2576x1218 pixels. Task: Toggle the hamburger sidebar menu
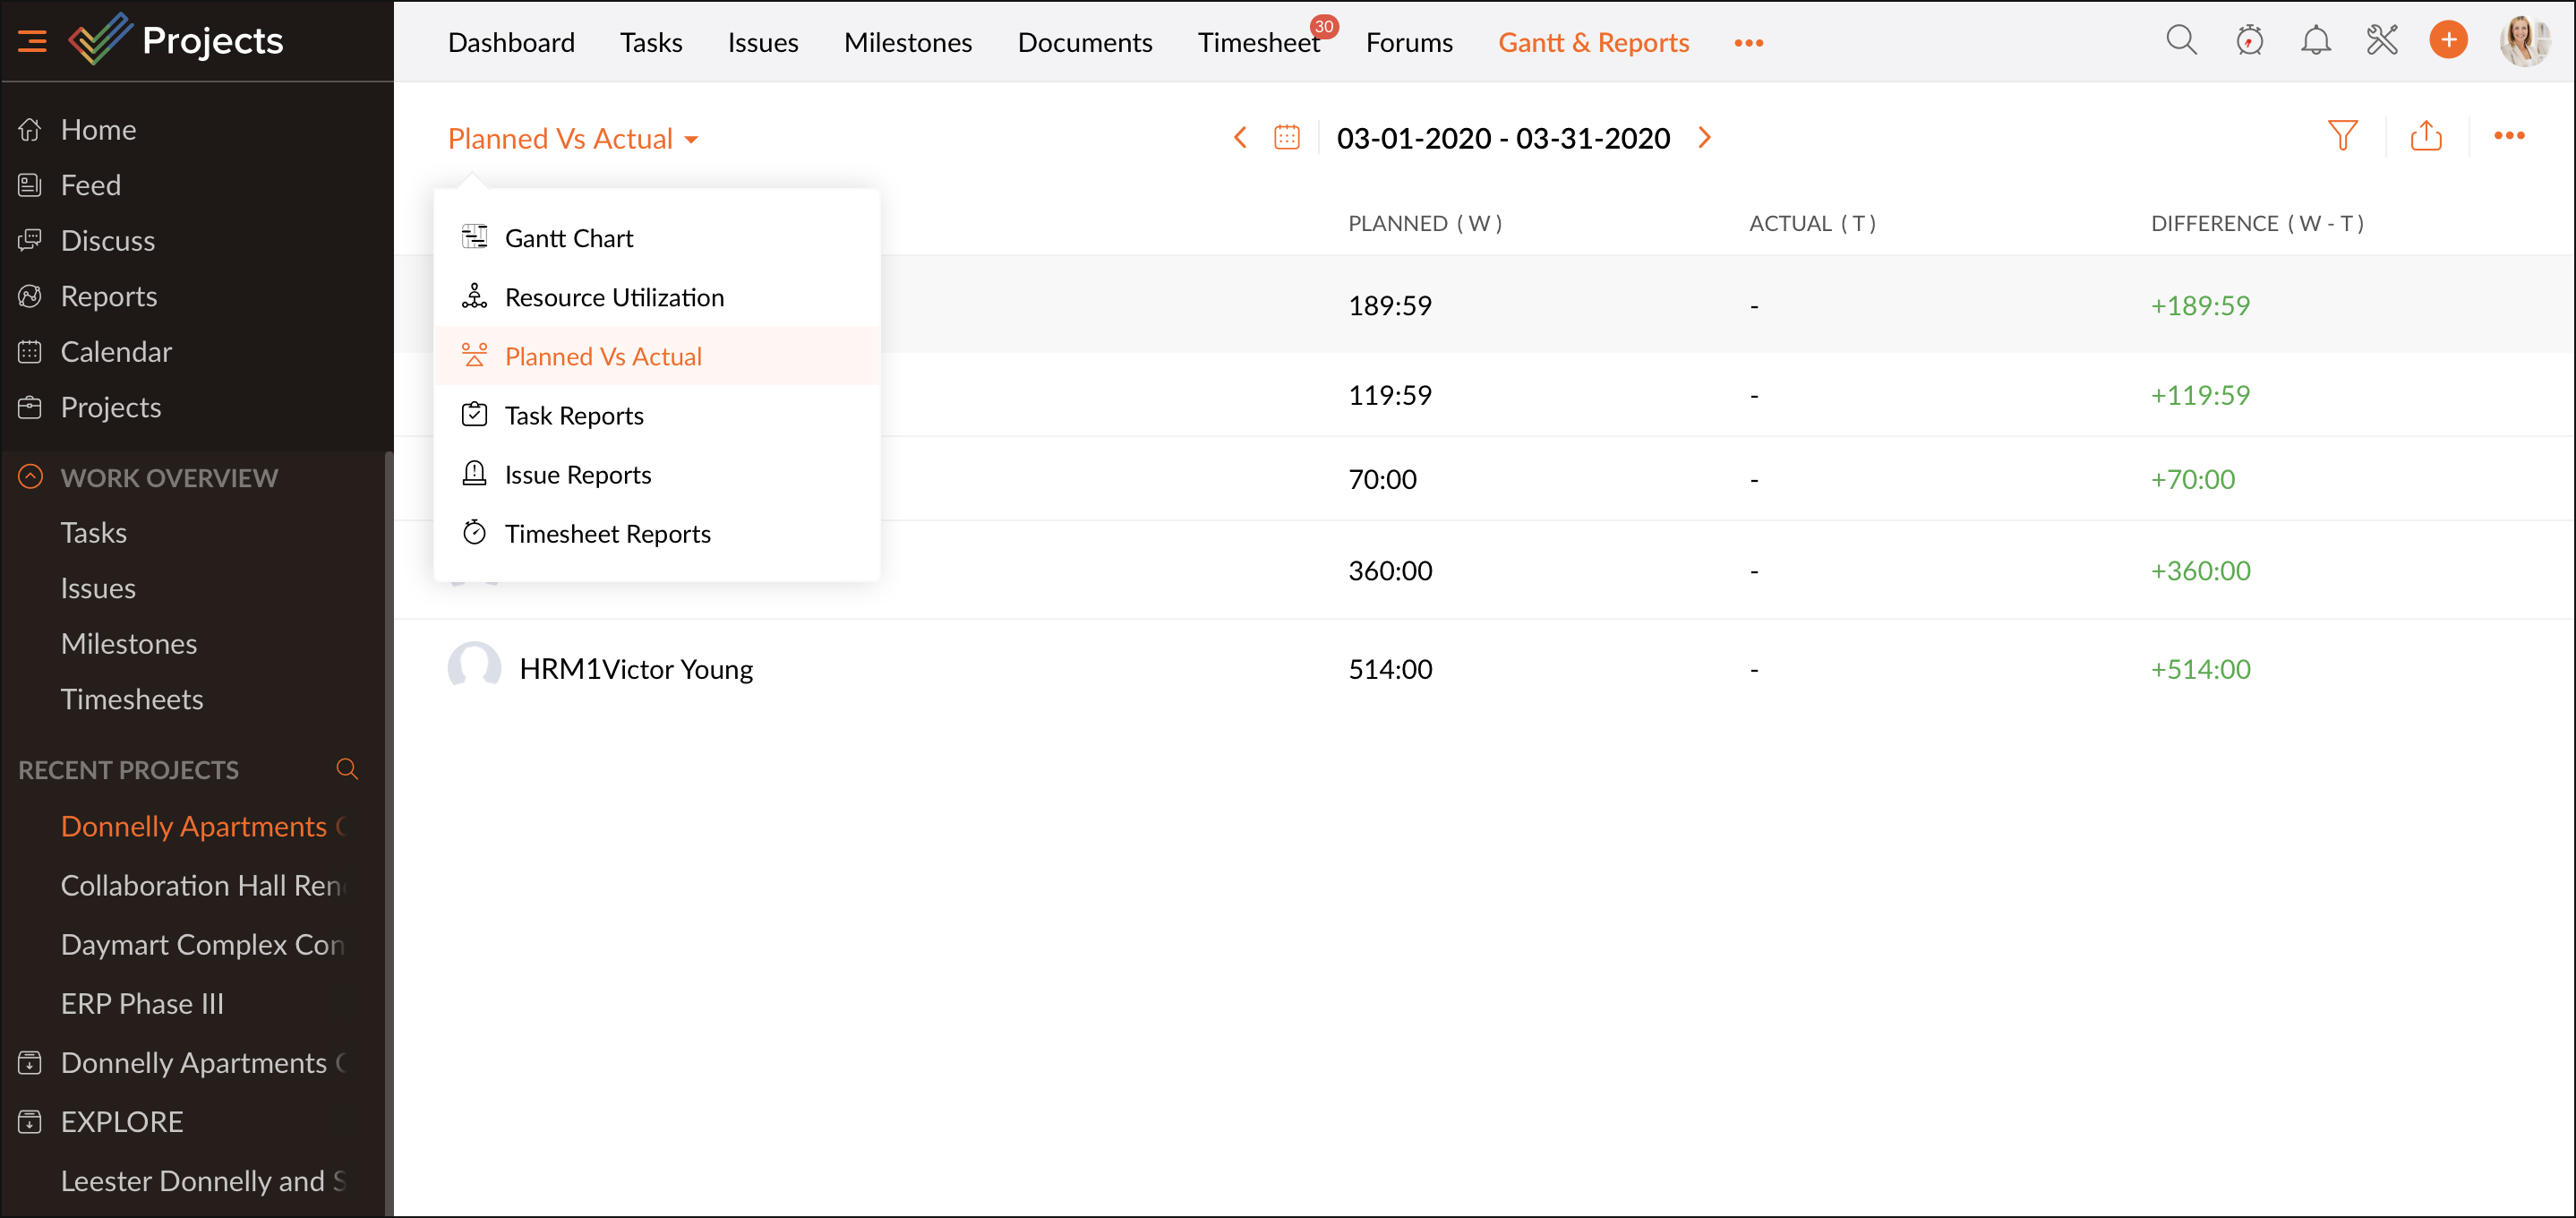[32, 41]
